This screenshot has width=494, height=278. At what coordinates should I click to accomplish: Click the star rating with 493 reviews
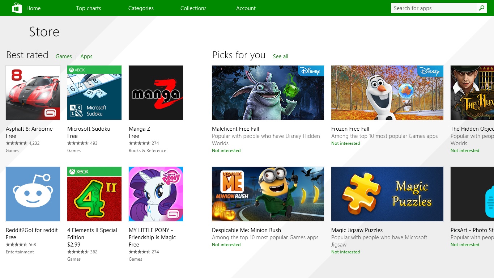78,143
